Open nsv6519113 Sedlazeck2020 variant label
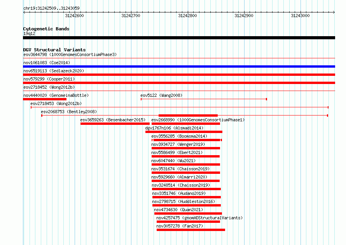This screenshot has height=245, width=346. pyautogui.click(x=54, y=71)
